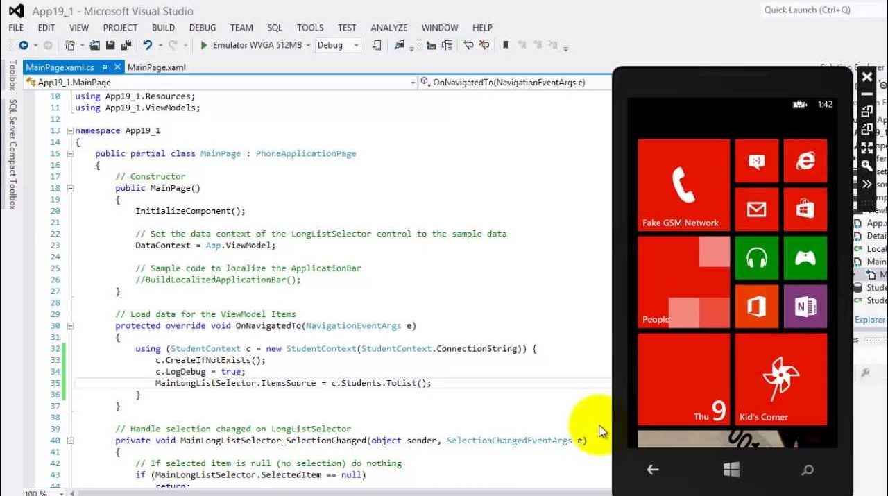Tap the OneNote tile on the phone
This screenshot has height=496, width=888.
(805, 306)
